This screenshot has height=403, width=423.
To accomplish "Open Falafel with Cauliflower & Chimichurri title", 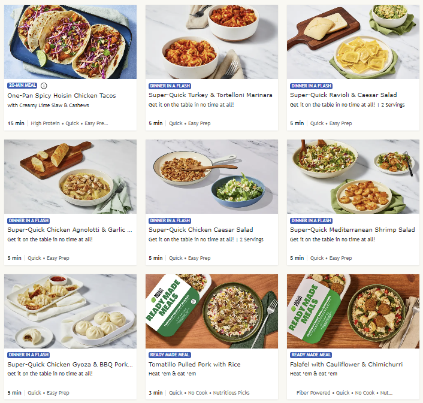I will (346, 365).
